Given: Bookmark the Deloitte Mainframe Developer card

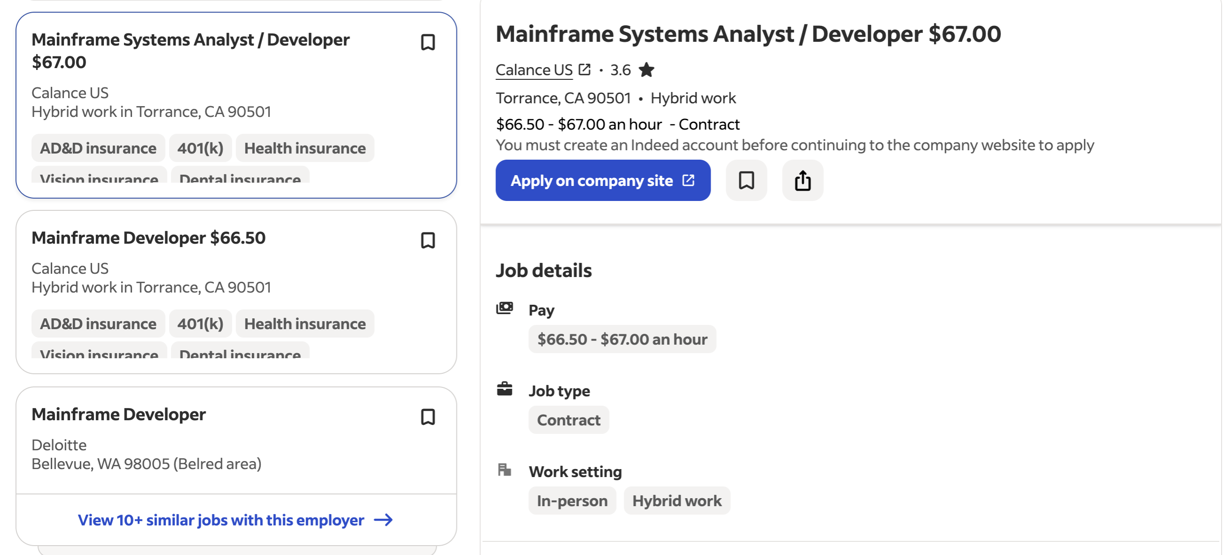Looking at the screenshot, I should 428,416.
